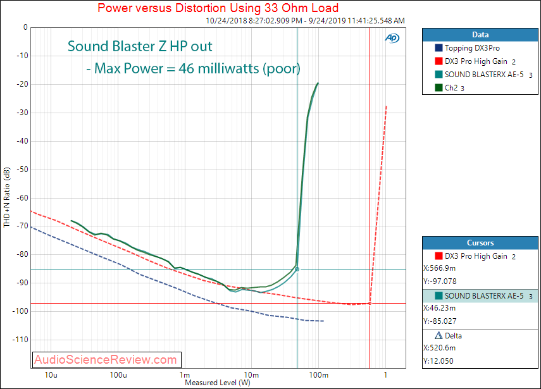Image resolution: width=541 pixels, height=389 pixels.
Task: Click the chart title Power versus Distortion
Action: [x=218, y=8]
